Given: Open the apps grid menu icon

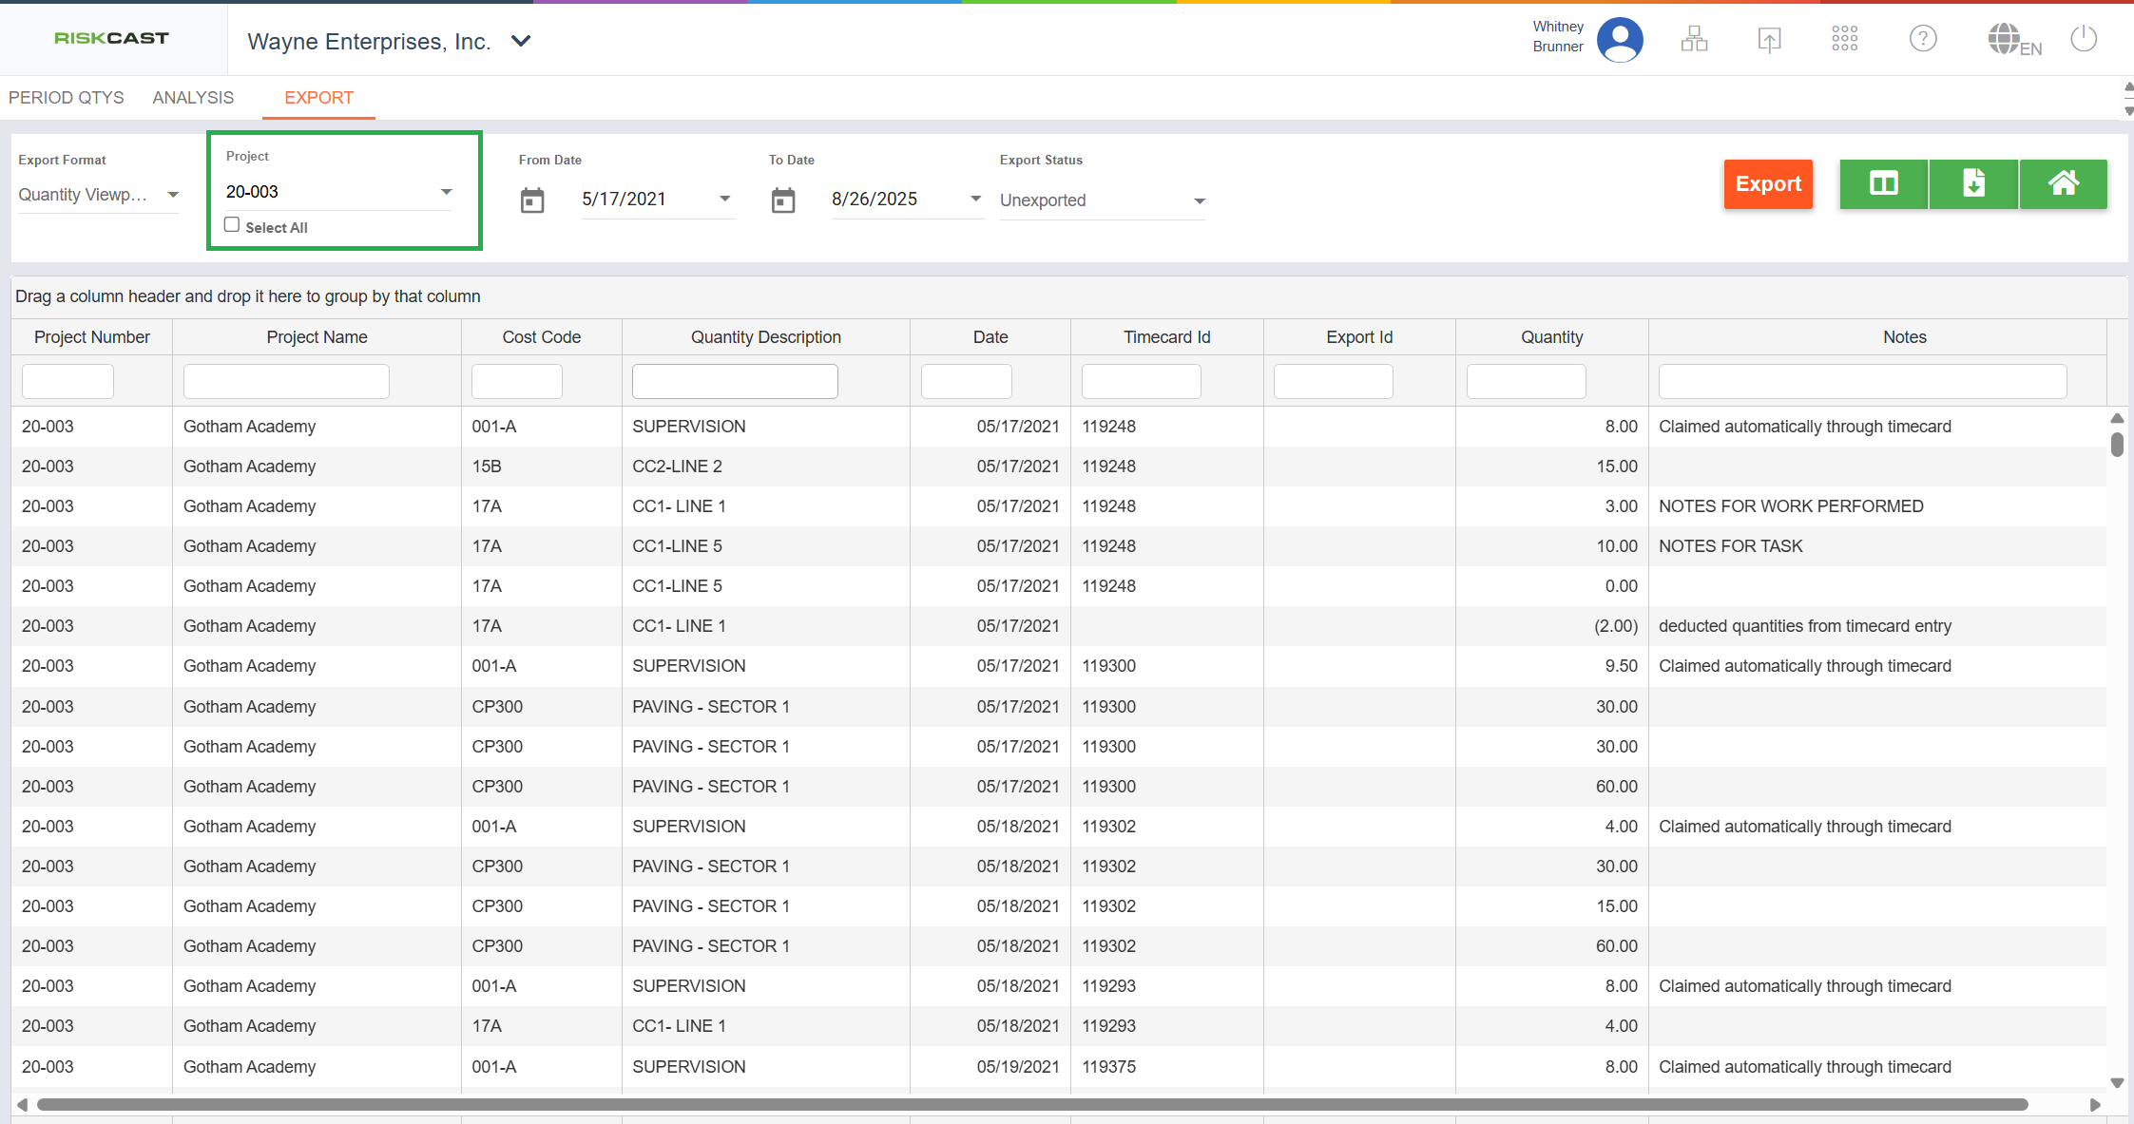Looking at the screenshot, I should 1844,39.
